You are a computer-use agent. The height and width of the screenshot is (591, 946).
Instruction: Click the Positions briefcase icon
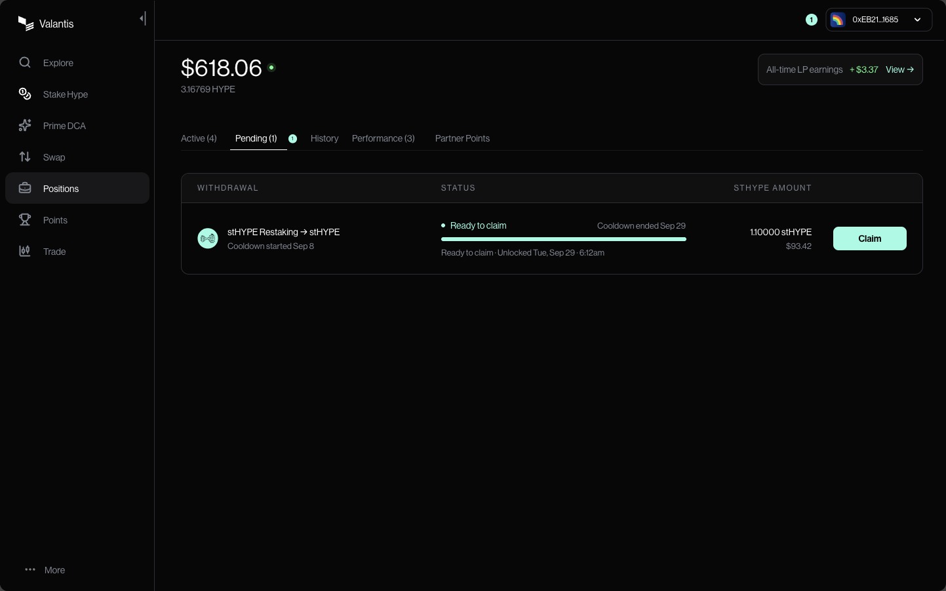point(25,188)
